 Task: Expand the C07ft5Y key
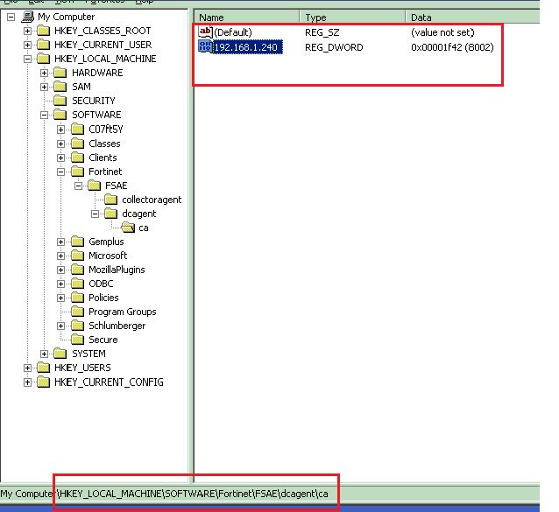(x=61, y=130)
